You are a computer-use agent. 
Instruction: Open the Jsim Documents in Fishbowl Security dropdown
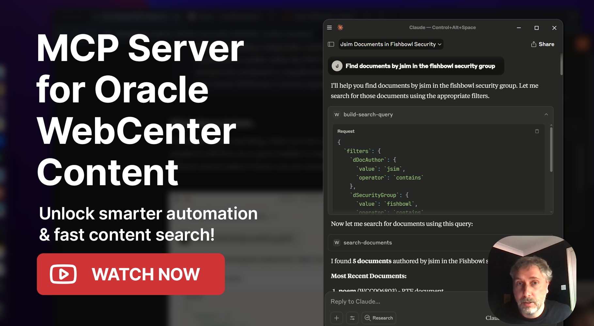point(390,44)
